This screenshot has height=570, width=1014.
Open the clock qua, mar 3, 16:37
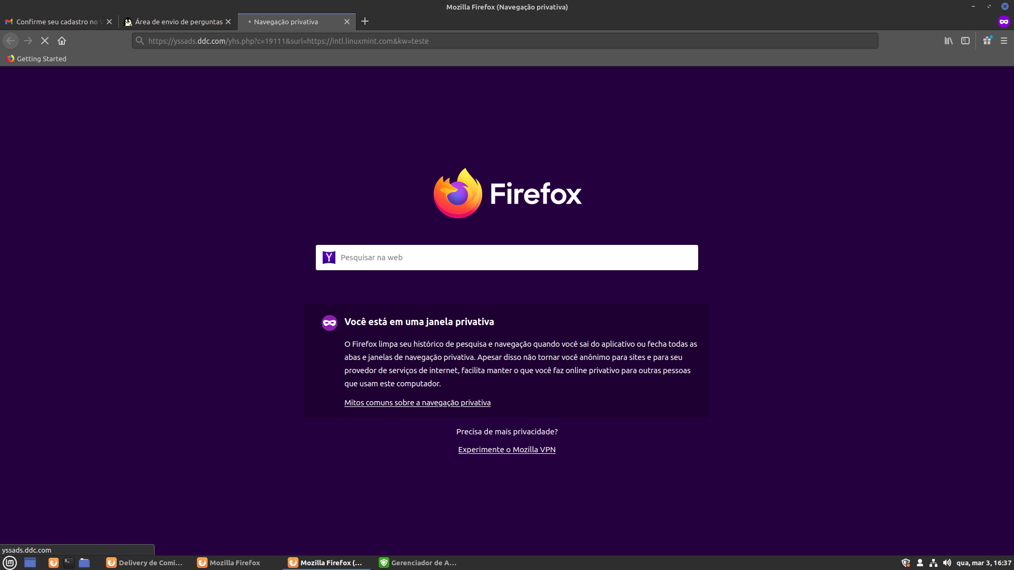(984, 563)
